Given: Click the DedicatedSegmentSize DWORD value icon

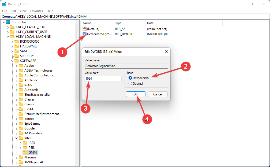Looking at the screenshot, I should click(84, 34).
